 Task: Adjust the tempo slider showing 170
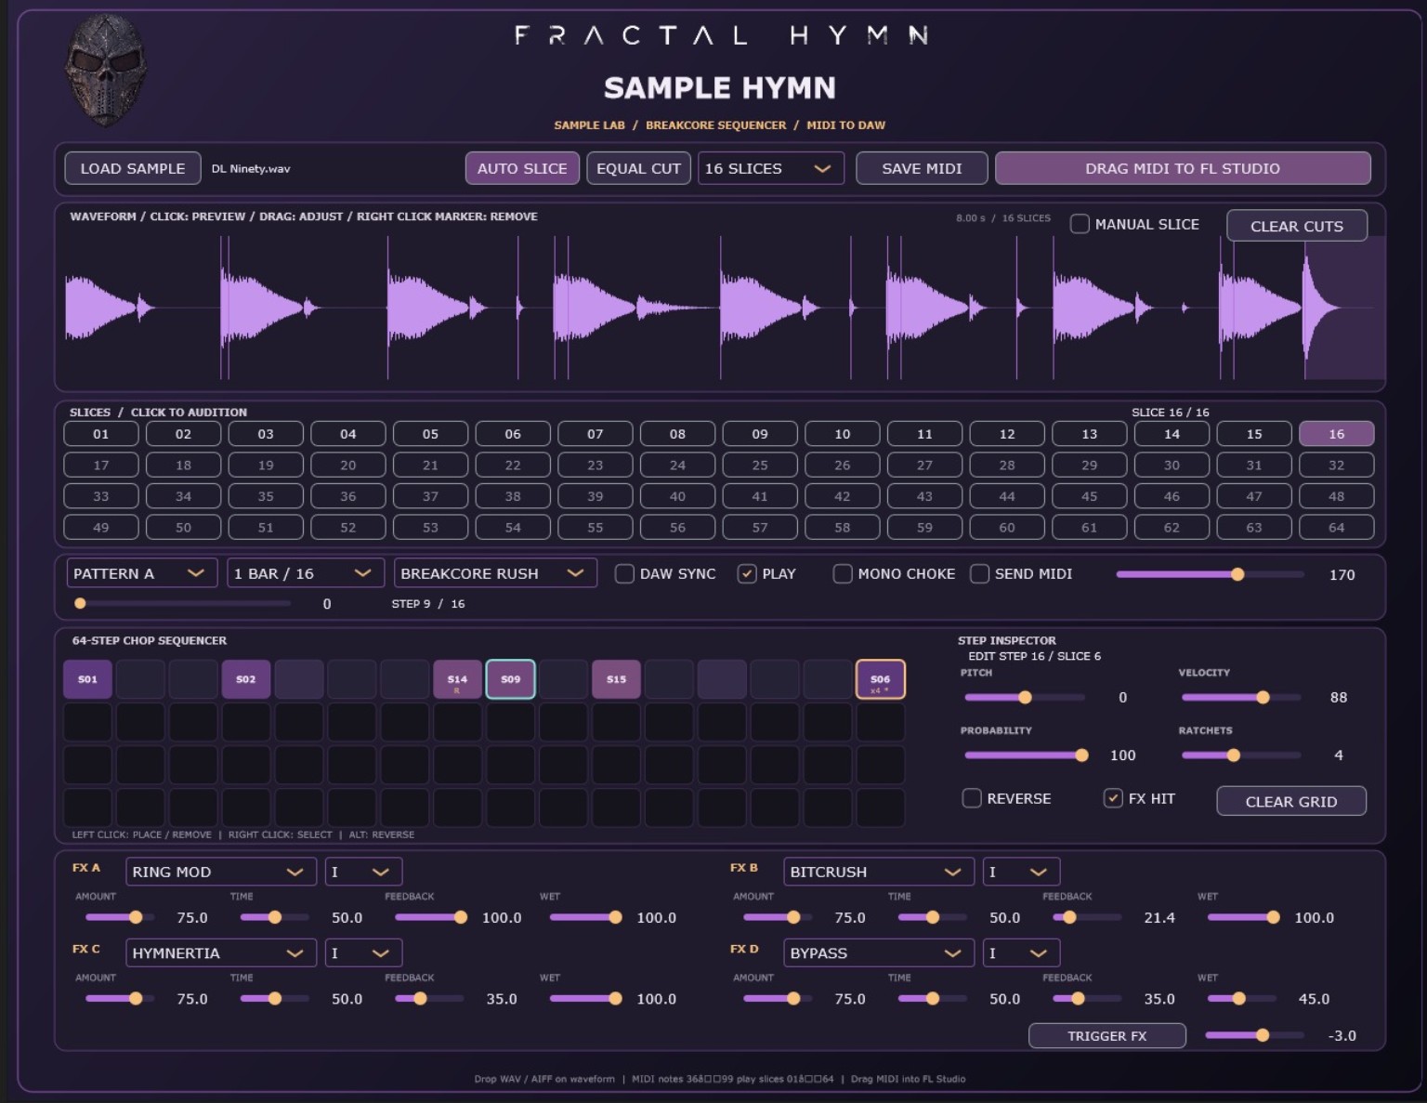pyautogui.click(x=1210, y=574)
